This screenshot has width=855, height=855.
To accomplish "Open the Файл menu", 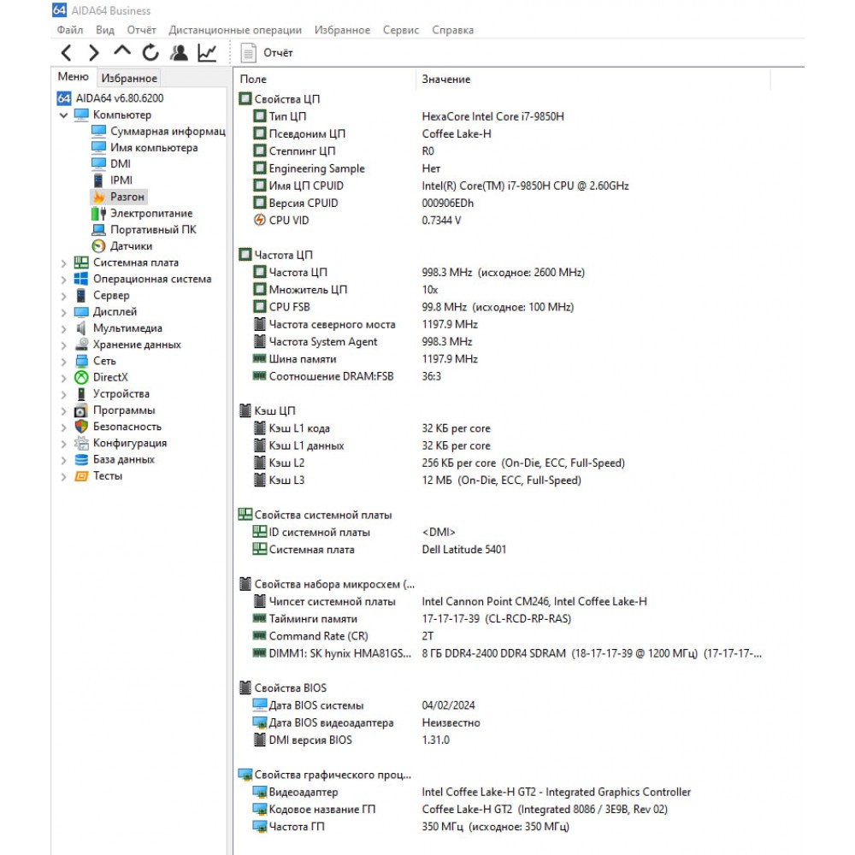I will click(x=70, y=30).
